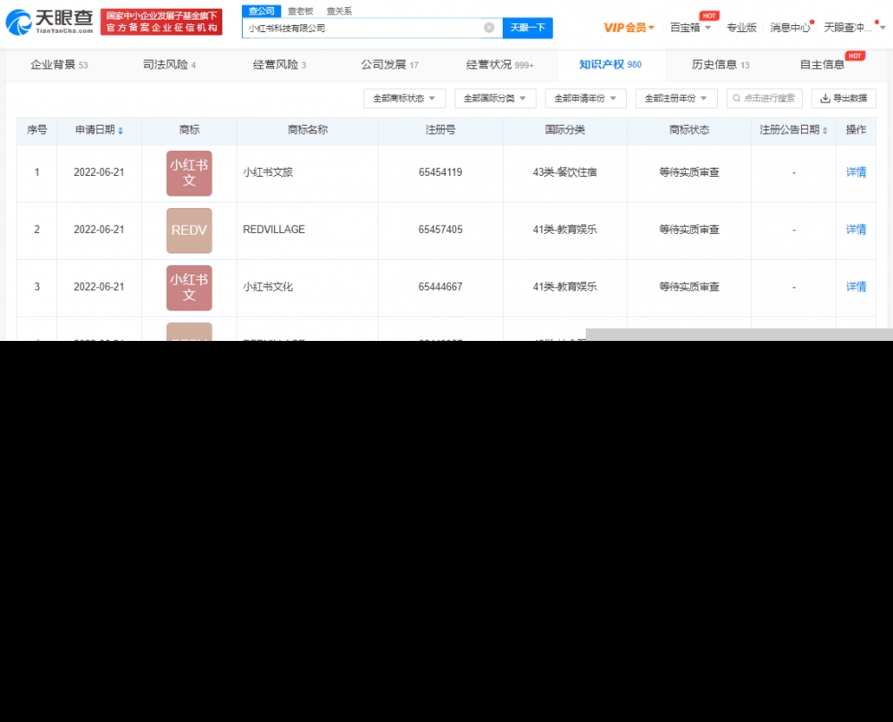
Task: Open 详情 for REDVILLAGE row 2
Action: (855, 230)
